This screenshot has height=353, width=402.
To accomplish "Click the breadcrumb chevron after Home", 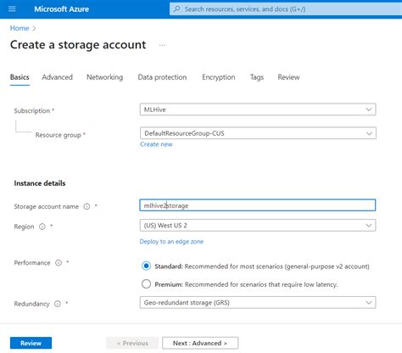I will 34,28.
